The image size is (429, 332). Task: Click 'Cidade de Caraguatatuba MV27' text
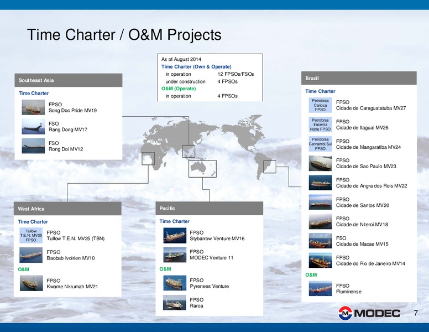point(371,108)
